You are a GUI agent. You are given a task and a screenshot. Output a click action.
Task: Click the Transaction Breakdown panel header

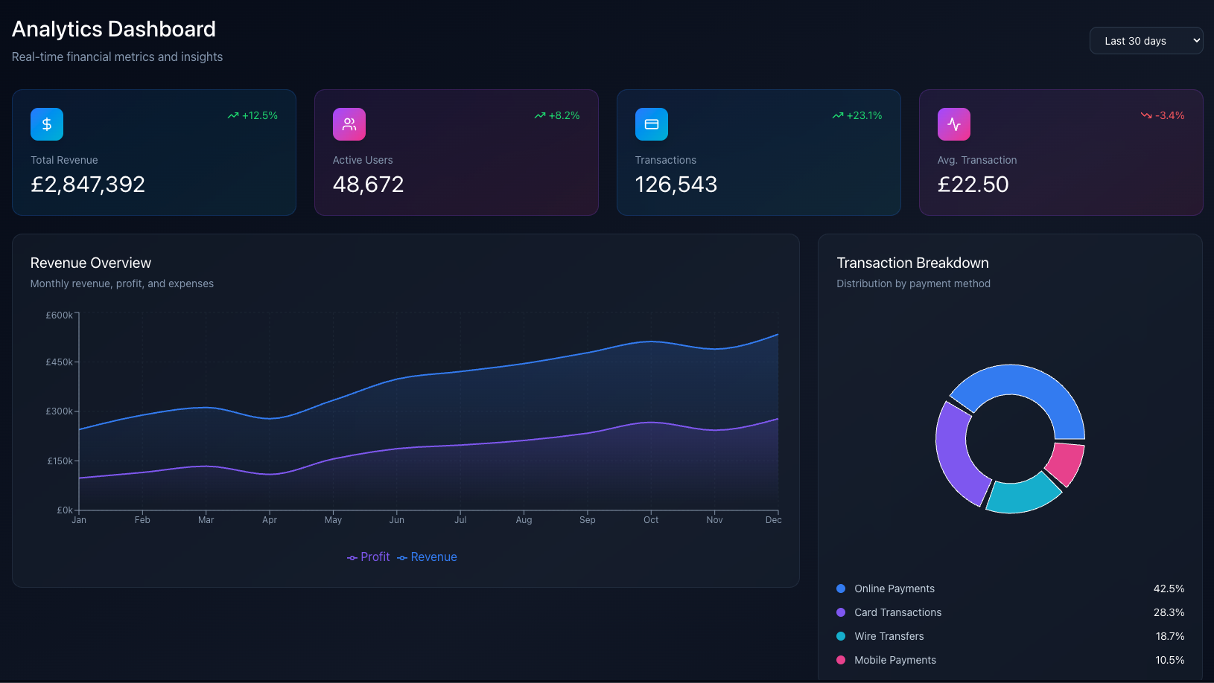tap(913, 263)
